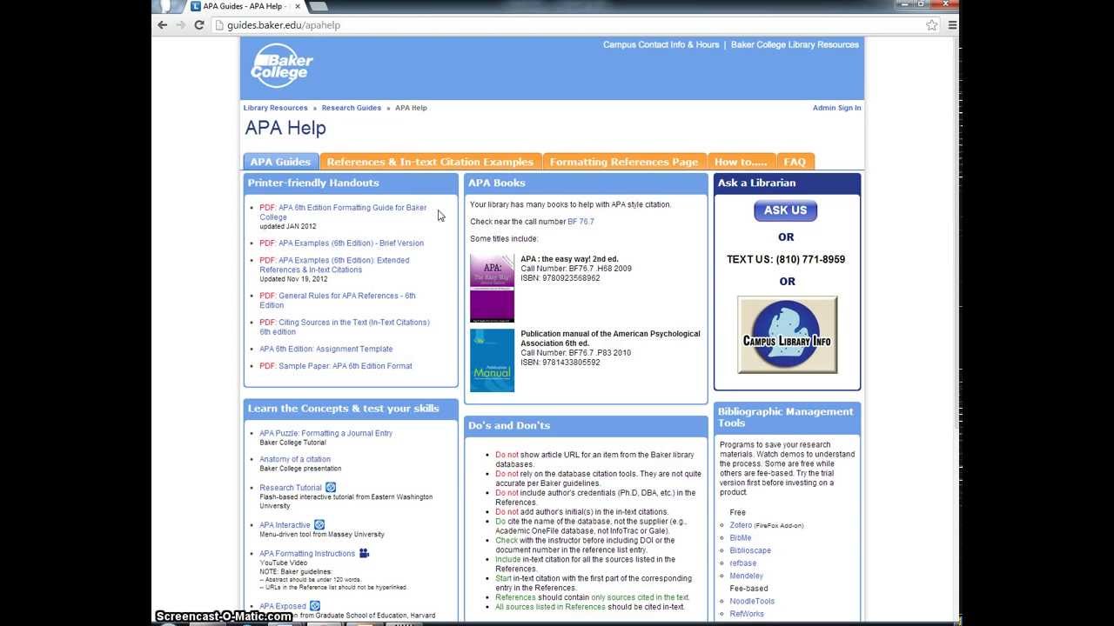The image size is (1114, 626).
Task: Click the Bibliographic Management Tools header
Action: pos(786,417)
